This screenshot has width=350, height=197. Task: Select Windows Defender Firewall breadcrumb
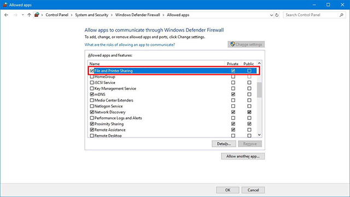click(x=137, y=15)
